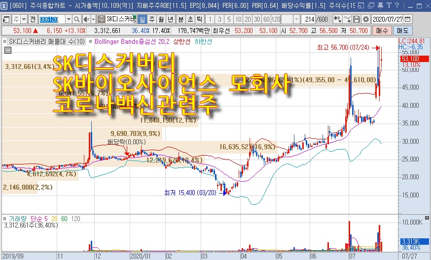Click the font size T icon
The width and height of the screenshot is (431, 260).
tap(389, 5)
